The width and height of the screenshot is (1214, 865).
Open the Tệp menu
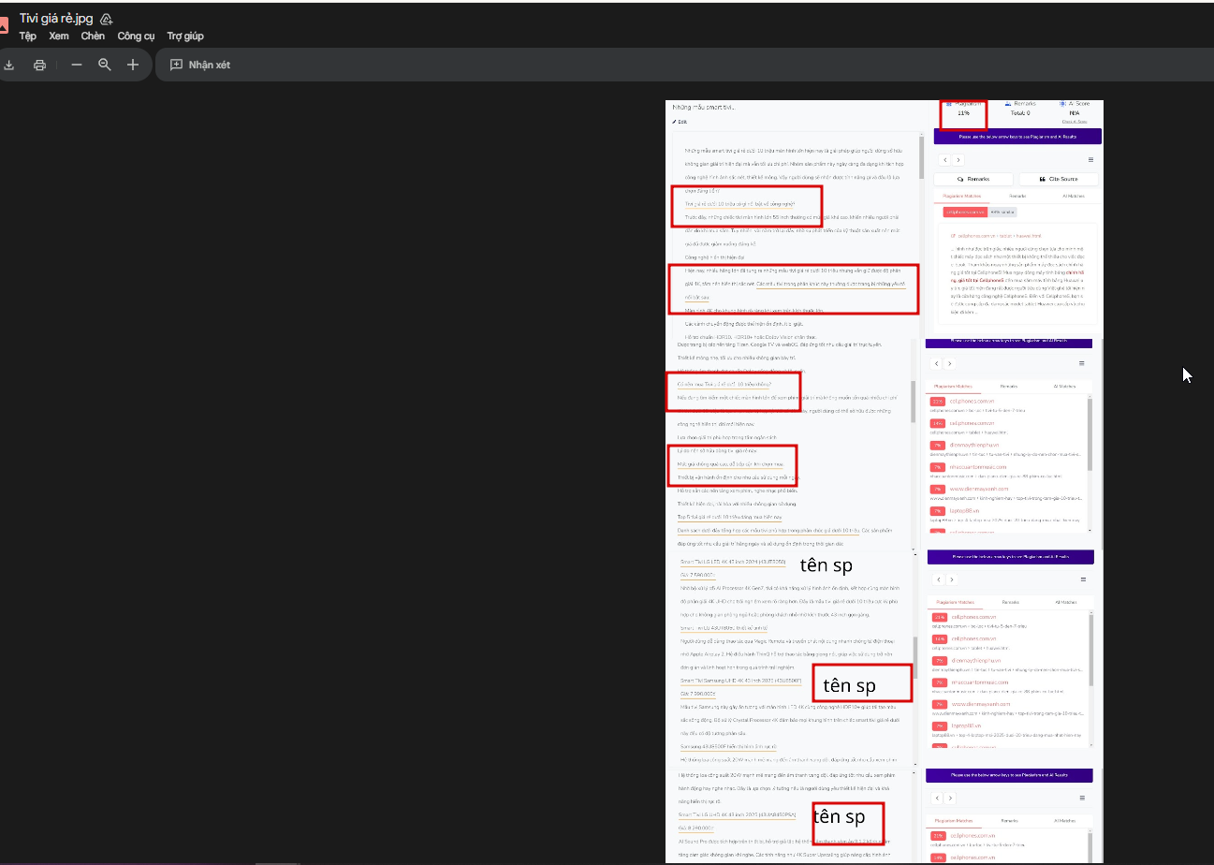[28, 37]
